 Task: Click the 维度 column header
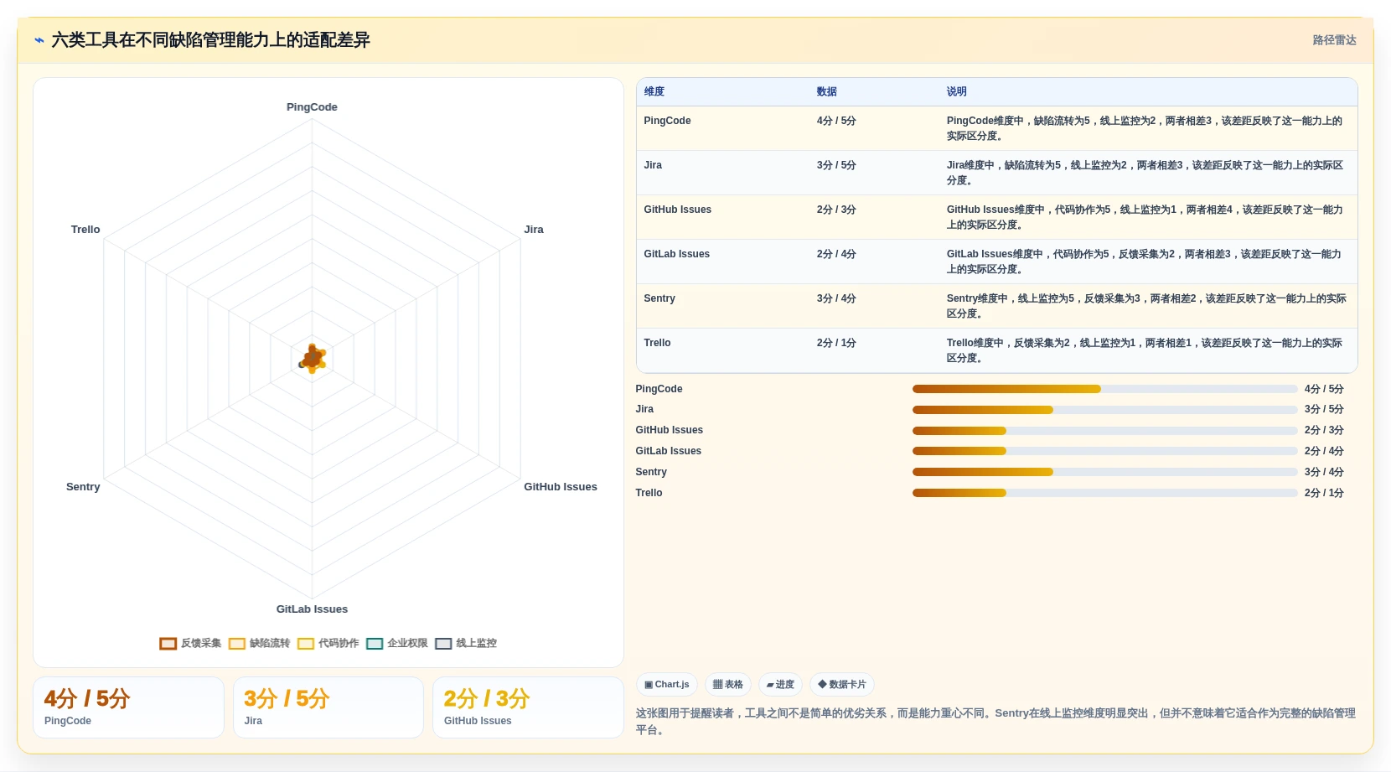coord(654,92)
